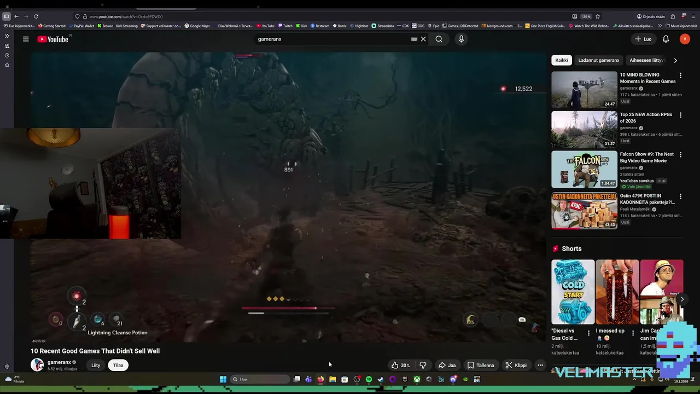
Task: Go to the YouTube home logo
Action: coord(53,39)
